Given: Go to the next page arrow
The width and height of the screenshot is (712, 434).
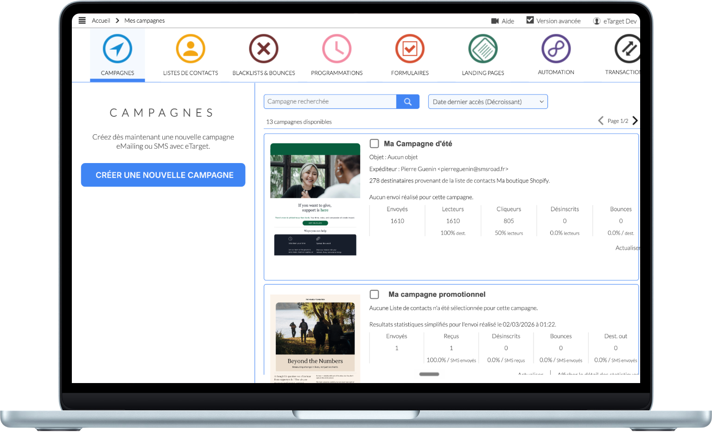Looking at the screenshot, I should [x=635, y=120].
